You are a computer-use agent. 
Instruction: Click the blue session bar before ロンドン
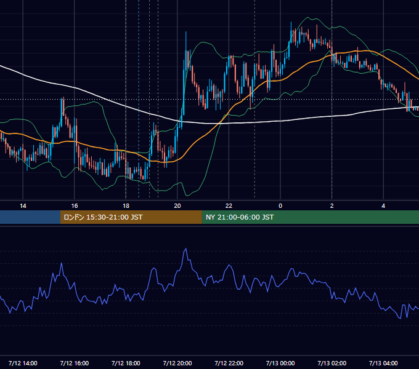click(30, 217)
